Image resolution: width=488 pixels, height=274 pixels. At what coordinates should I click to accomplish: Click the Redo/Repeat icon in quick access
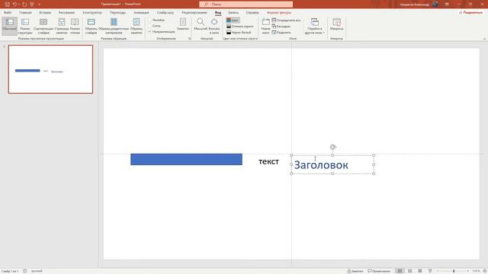pos(24,5)
